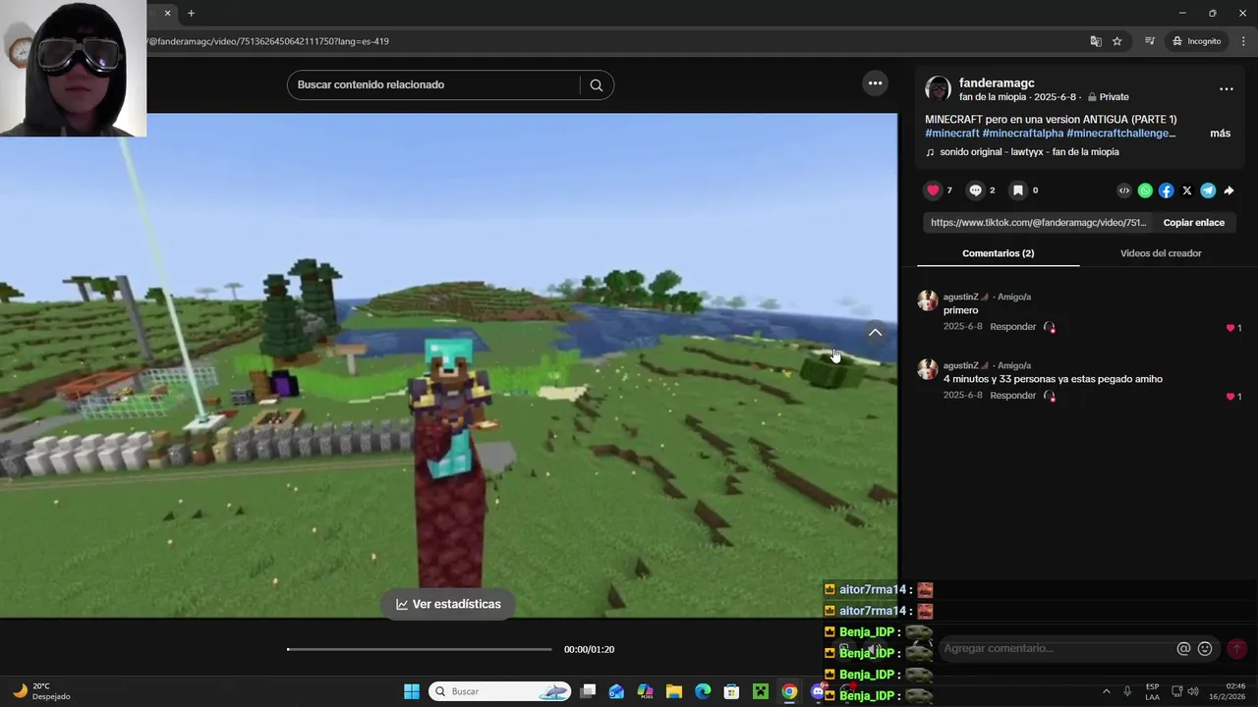Switch to the Comentarios (2) tab

998,253
